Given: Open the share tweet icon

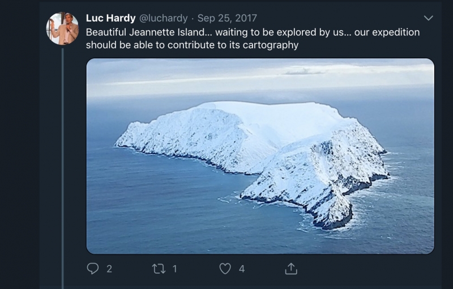Looking at the screenshot, I should click(291, 269).
